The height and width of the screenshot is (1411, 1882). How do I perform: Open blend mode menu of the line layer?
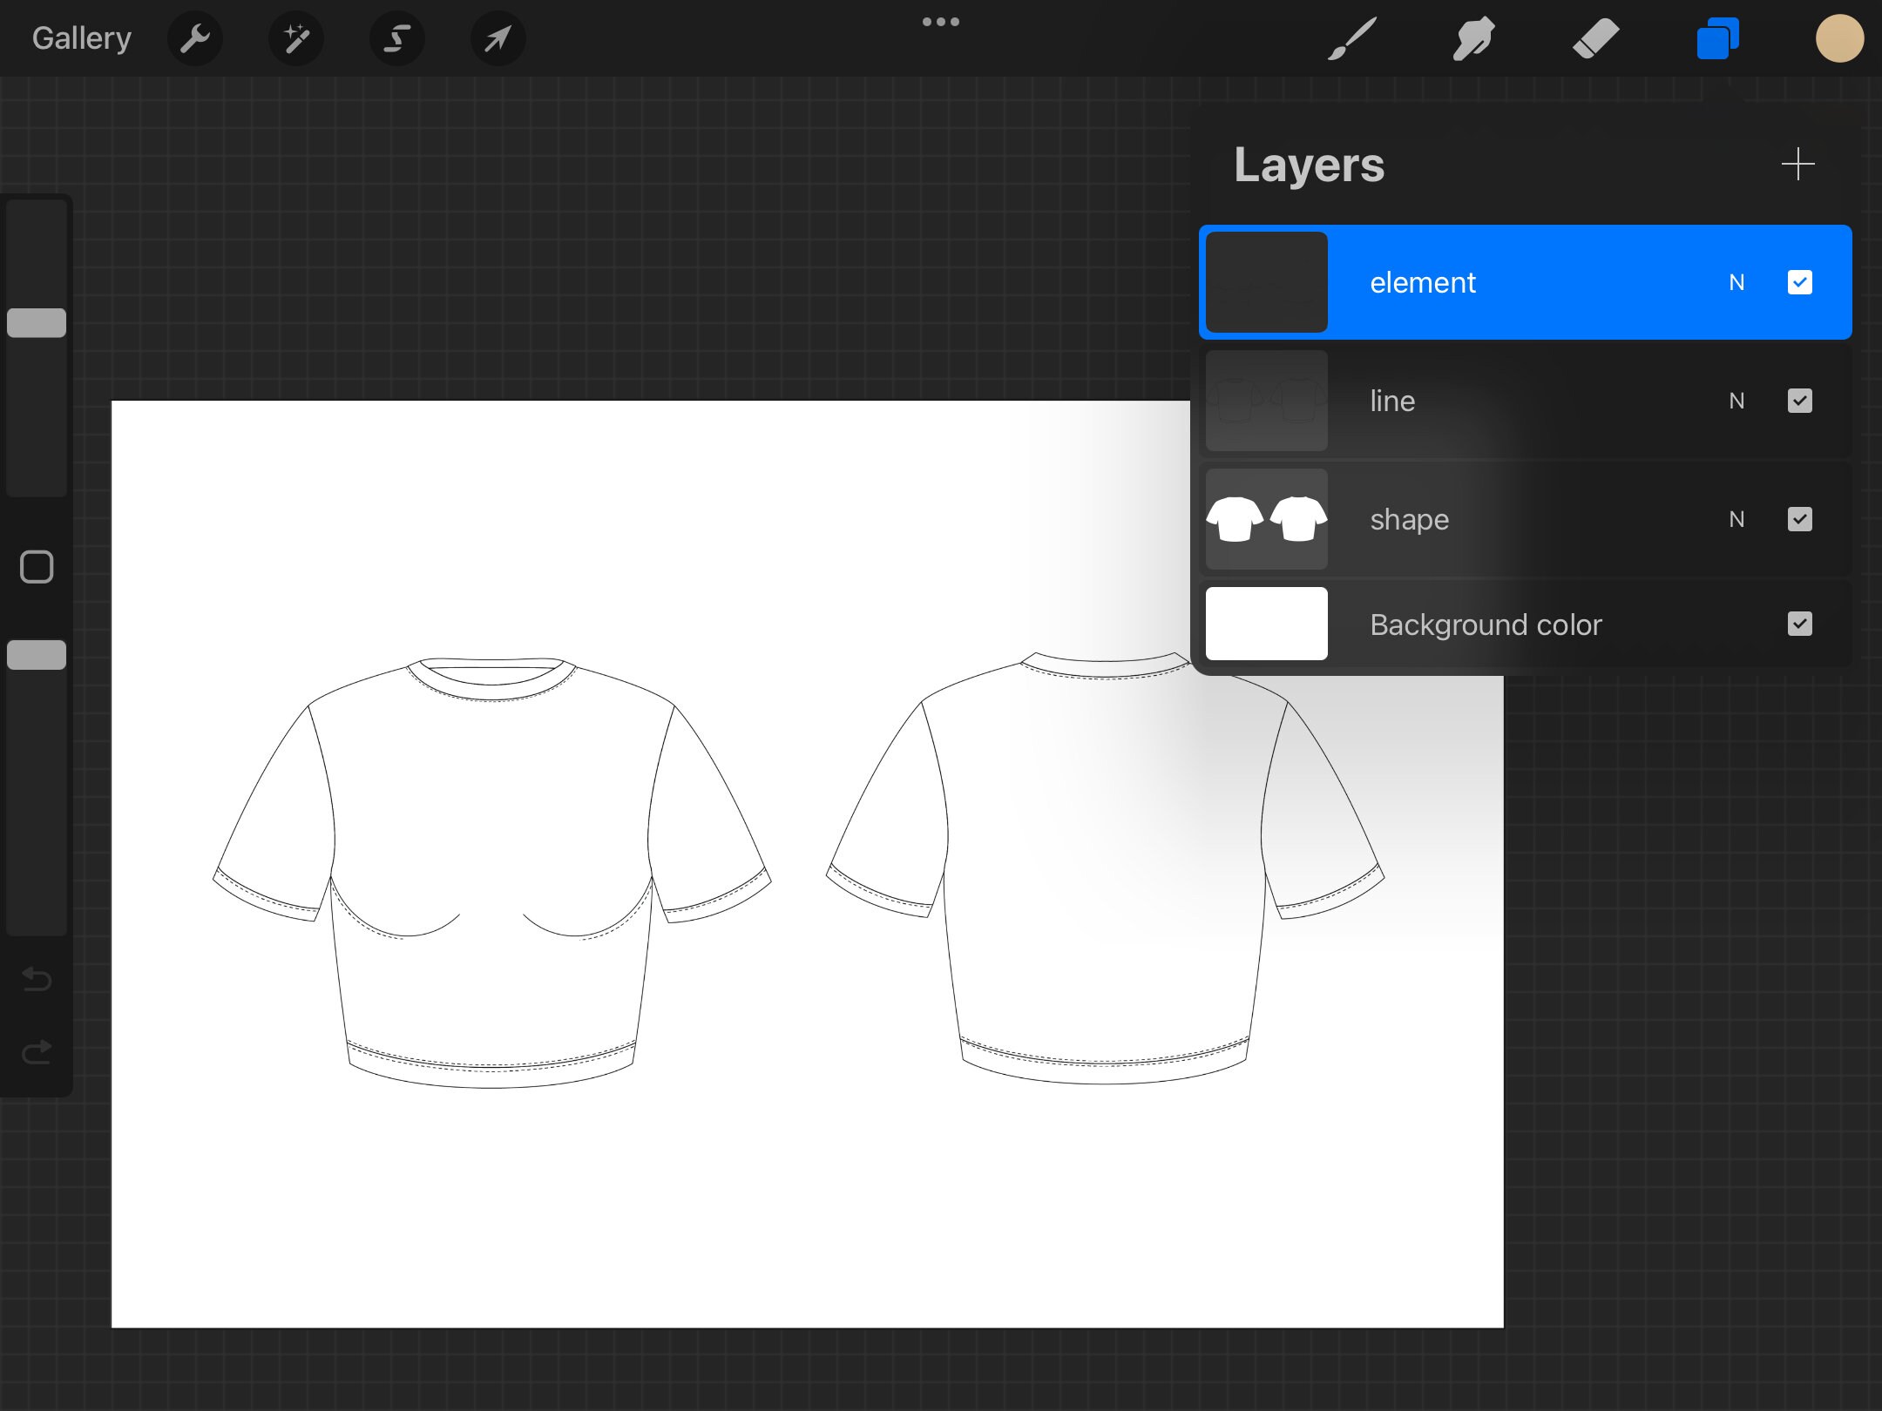coord(1736,401)
